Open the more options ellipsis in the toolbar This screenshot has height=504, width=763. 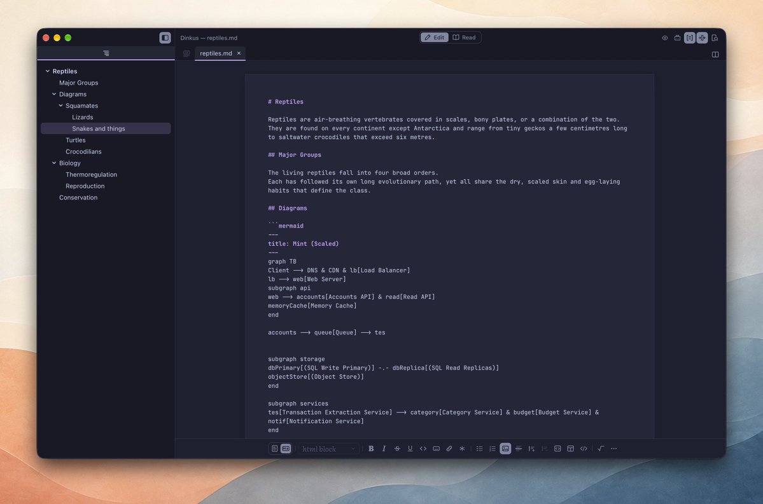614,449
